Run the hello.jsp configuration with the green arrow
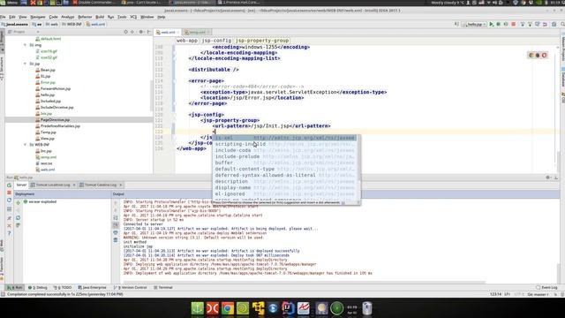565x318 pixels. (491, 25)
